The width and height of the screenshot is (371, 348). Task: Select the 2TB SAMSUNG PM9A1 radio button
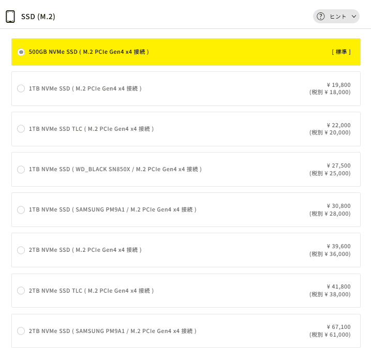[x=21, y=331]
